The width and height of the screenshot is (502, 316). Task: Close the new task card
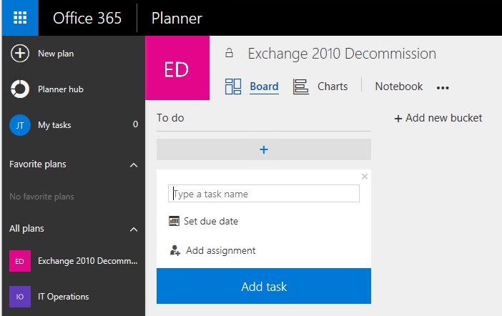tap(365, 177)
